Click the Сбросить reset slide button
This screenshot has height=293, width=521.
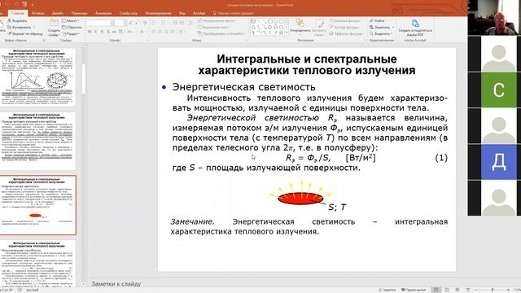[72, 27]
